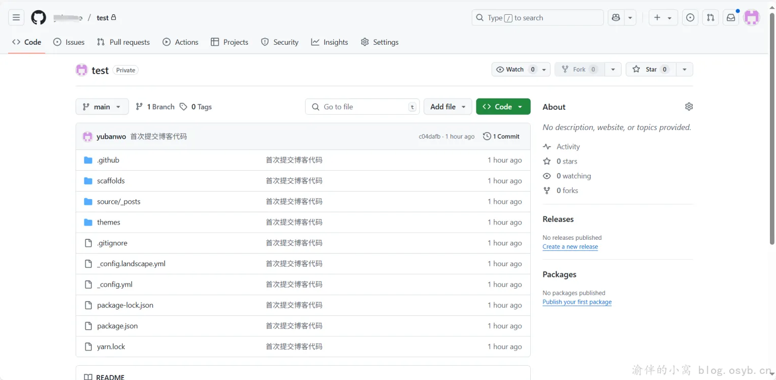Open the 1 Commit history link
776x380 pixels.
point(501,137)
